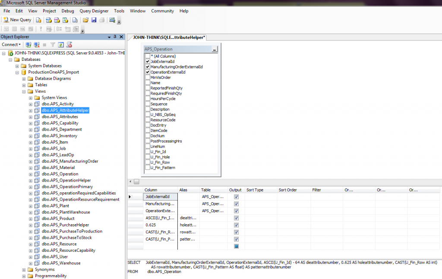This screenshot has height=279, width=442.
Task: Select dbo.APS_Operation view in tree
Action: point(60,174)
